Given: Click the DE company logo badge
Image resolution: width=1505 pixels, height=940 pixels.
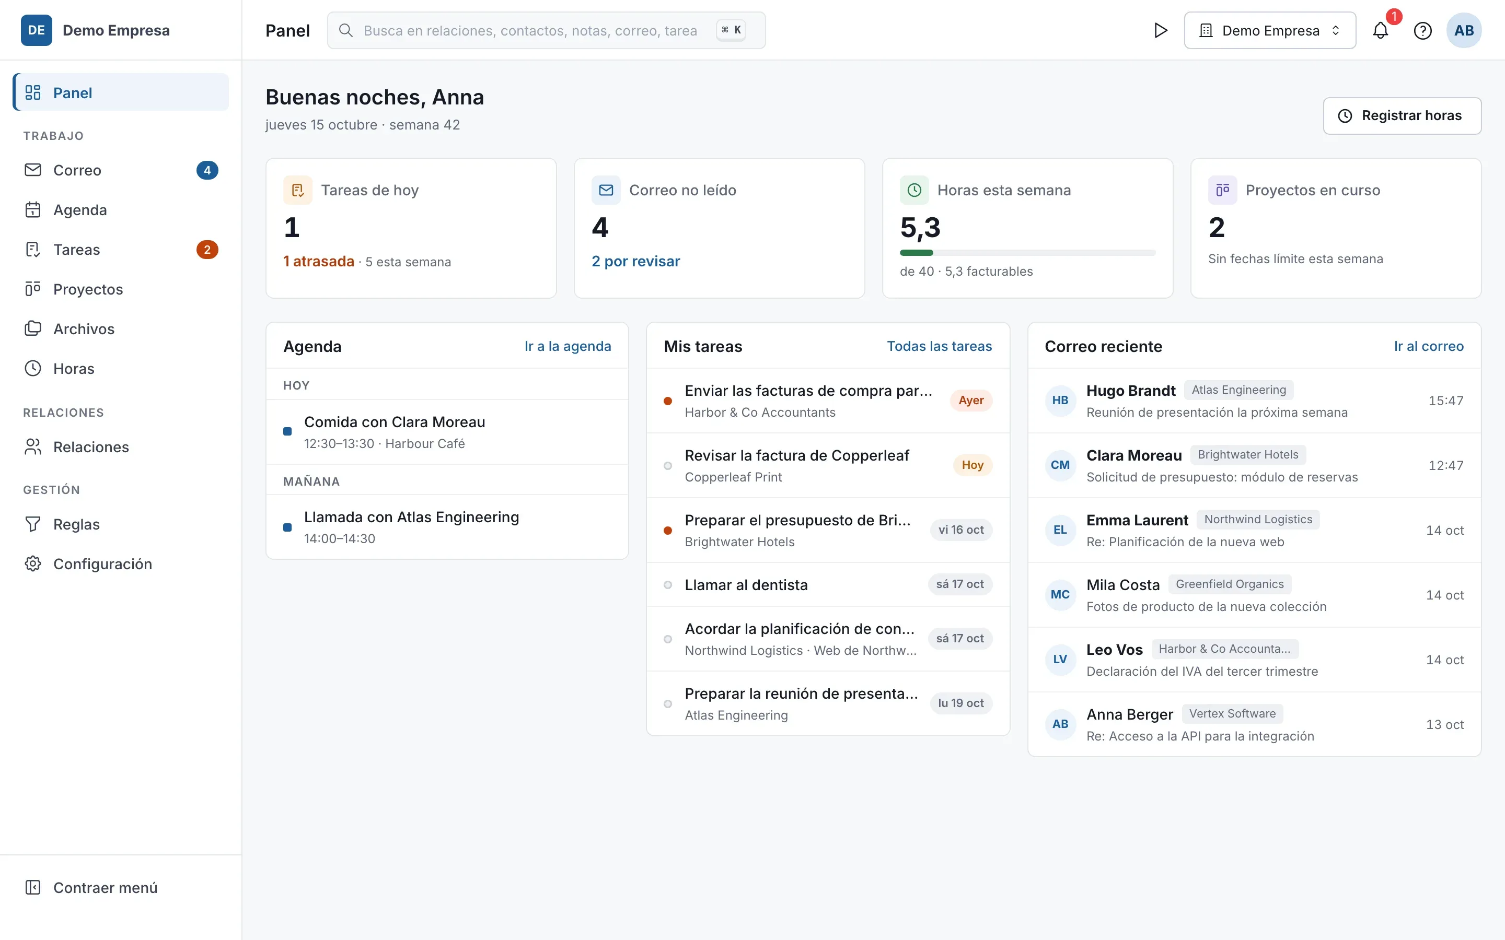Looking at the screenshot, I should pyautogui.click(x=36, y=30).
